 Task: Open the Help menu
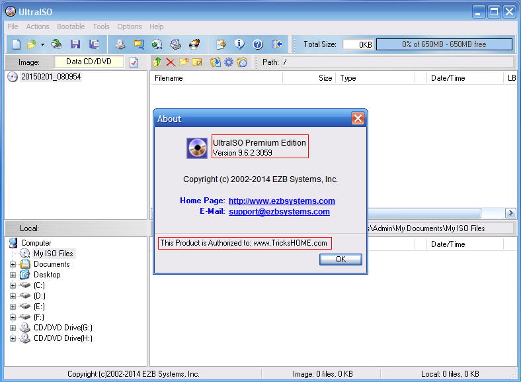pos(156,26)
